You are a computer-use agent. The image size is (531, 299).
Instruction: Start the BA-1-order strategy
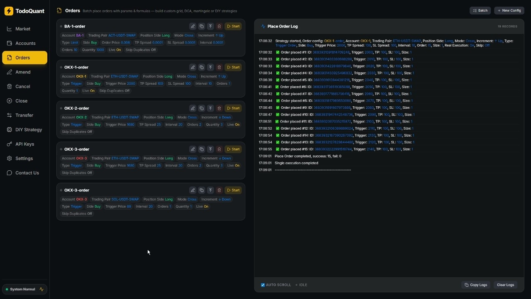[233, 26]
